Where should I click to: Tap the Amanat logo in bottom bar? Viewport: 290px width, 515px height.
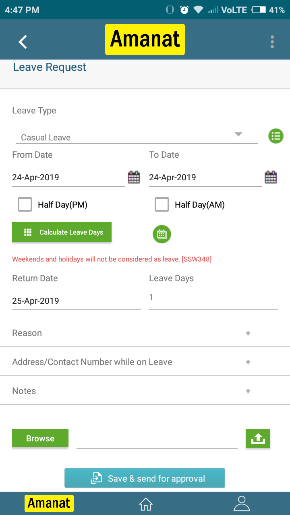tap(49, 503)
